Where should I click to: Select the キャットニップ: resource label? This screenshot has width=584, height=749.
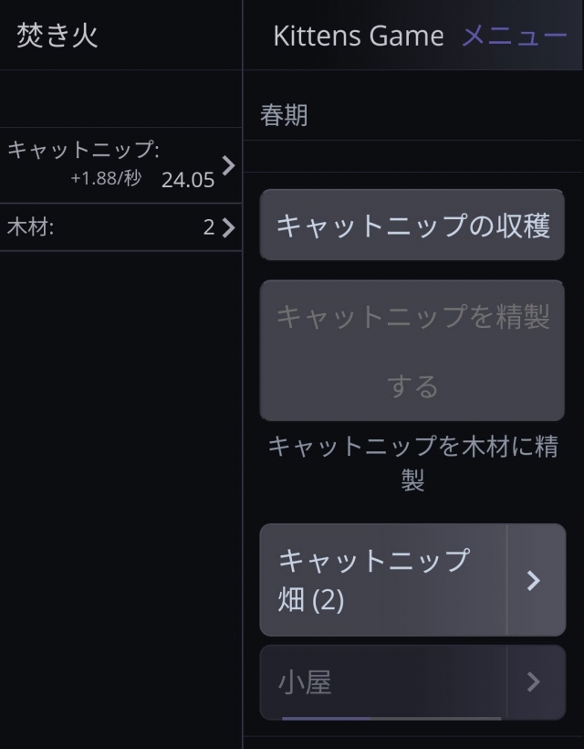tap(84, 150)
